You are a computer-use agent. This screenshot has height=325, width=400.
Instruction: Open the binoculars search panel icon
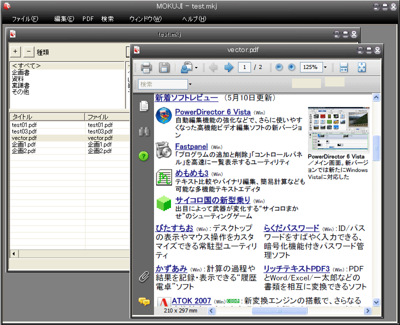point(144,131)
